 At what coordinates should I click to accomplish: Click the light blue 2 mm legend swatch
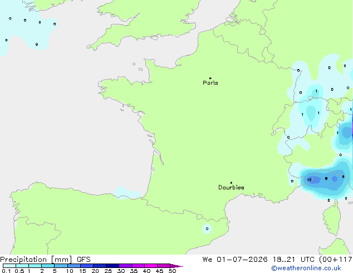48,266
